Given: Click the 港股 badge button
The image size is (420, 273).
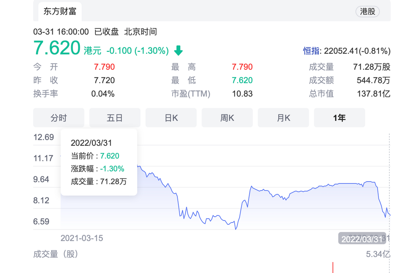Looking at the screenshot, I should pyautogui.click(x=367, y=11).
